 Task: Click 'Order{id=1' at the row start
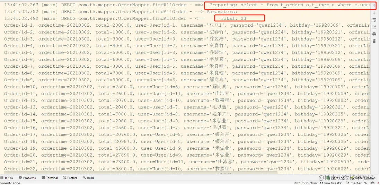pos(18,25)
